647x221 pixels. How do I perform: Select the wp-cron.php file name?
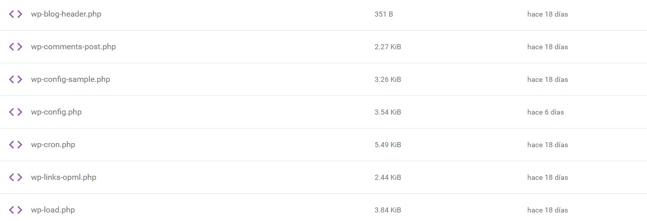[53, 145]
